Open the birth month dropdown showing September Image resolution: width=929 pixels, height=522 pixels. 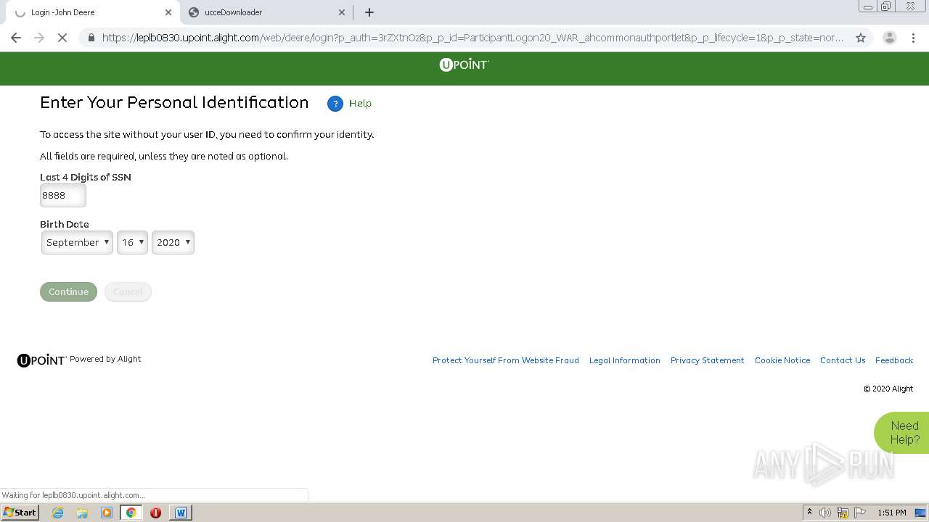(x=77, y=242)
